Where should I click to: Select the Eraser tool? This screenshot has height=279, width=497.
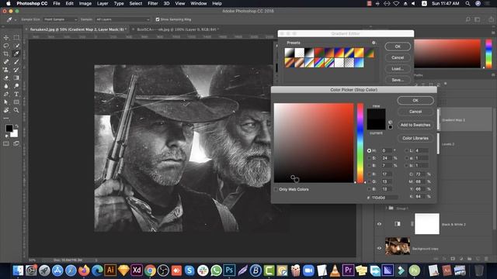[6, 77]
